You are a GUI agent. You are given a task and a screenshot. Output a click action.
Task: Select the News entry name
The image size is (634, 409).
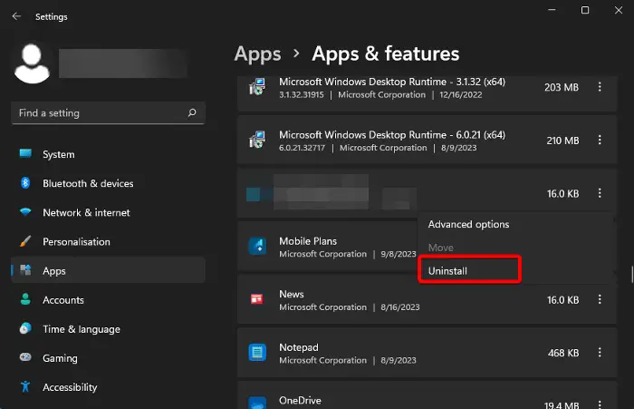coord(291,294)
